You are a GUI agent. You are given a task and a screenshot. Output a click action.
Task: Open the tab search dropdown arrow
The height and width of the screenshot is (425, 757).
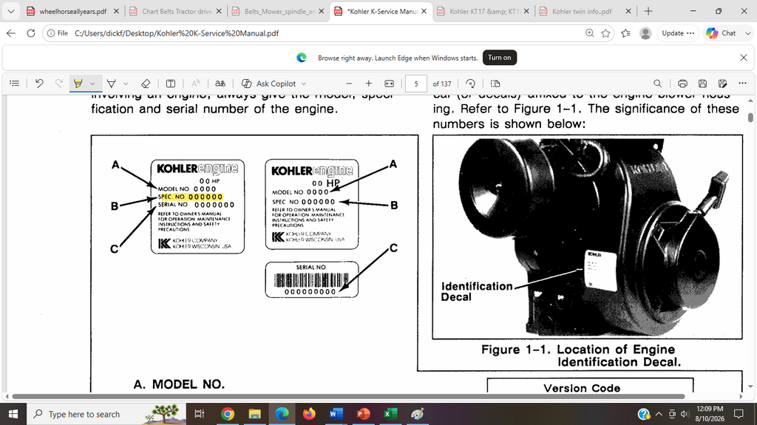coord(10,11)
